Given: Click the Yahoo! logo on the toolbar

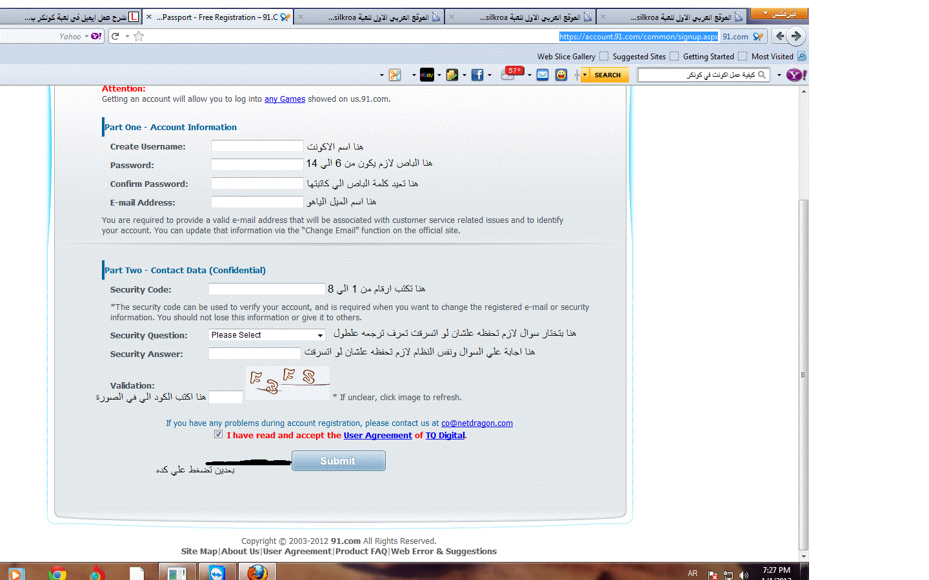Looking at the screenshot, I should (x=796, y=75).
